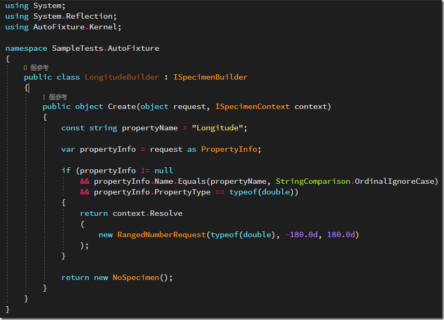Click the RangedNumberRequest constructor
Viewport: 444px width, 320px height.
(161, 235)
